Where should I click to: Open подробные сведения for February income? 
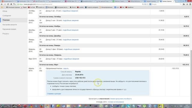coord(72,49)
